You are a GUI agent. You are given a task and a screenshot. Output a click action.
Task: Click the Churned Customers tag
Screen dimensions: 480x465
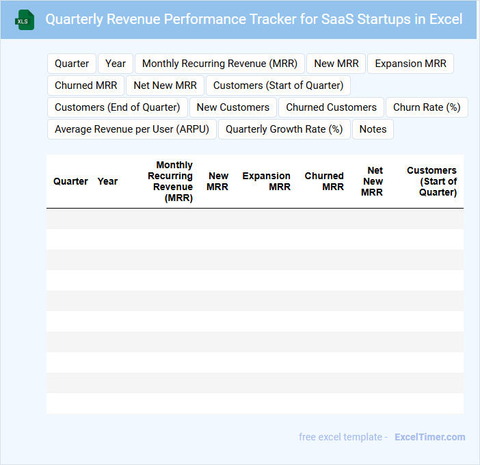click(x=331, y=107)
